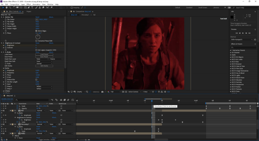Open viewer resolution Full dropdown
259x141 pixels.
point(115,92)
